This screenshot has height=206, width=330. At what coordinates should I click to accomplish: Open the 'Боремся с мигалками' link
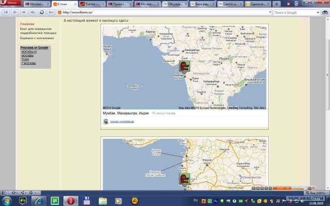(x=37, y=38)
